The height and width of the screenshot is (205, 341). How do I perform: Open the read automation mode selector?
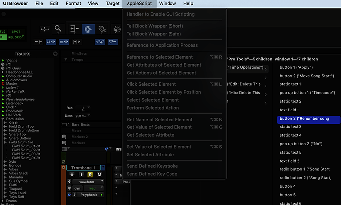pos(93,188)
